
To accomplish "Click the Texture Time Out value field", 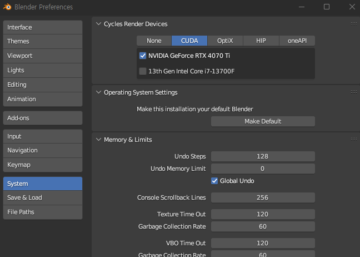I will pos(263,214).
